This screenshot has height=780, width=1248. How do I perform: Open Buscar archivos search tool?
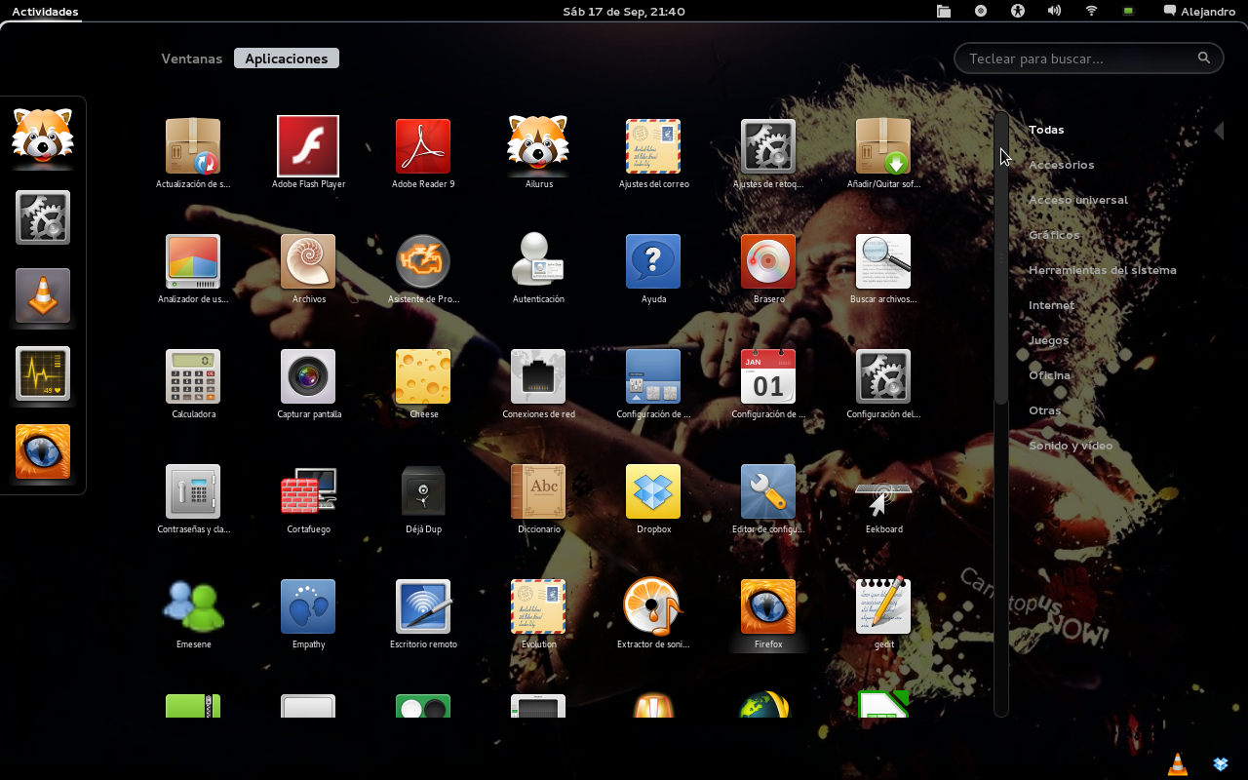point(883,261)
